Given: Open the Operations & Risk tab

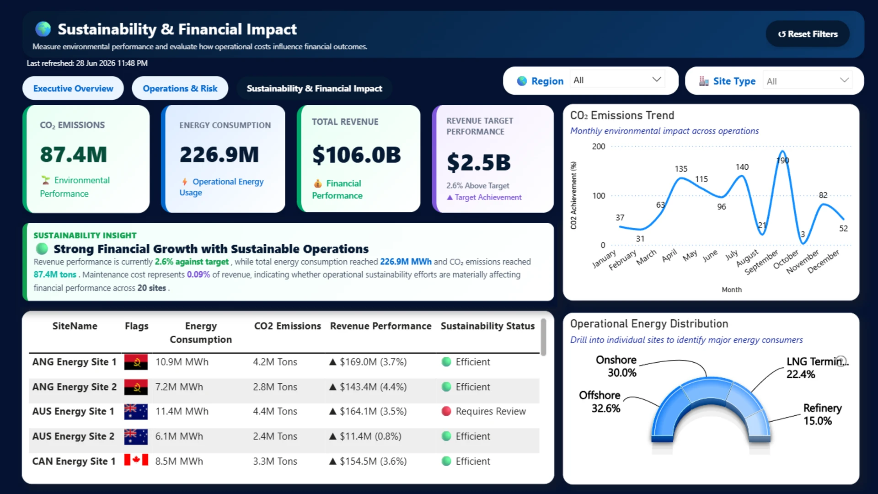Looking at the screenshot, I should 180,88.
